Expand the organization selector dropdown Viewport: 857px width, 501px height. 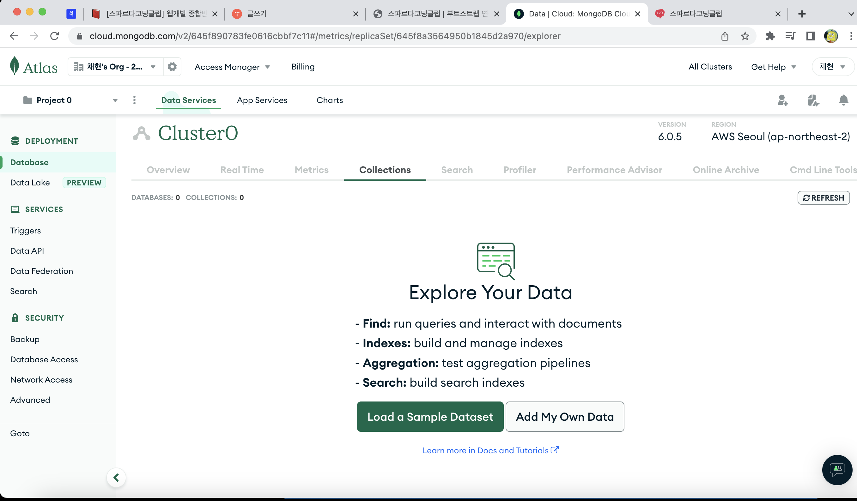pyautogui.click(x=115, y=67)
